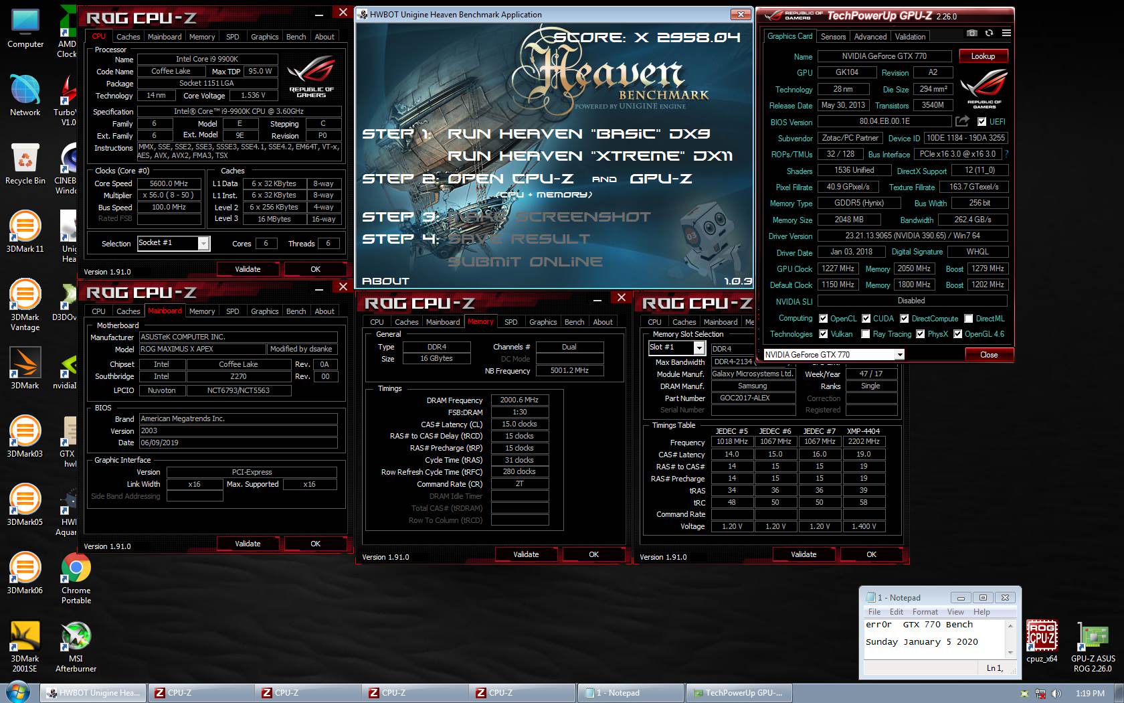Click the GPU-Z Lookup button
Screen dimensions: 1124x703
point(983,56)
